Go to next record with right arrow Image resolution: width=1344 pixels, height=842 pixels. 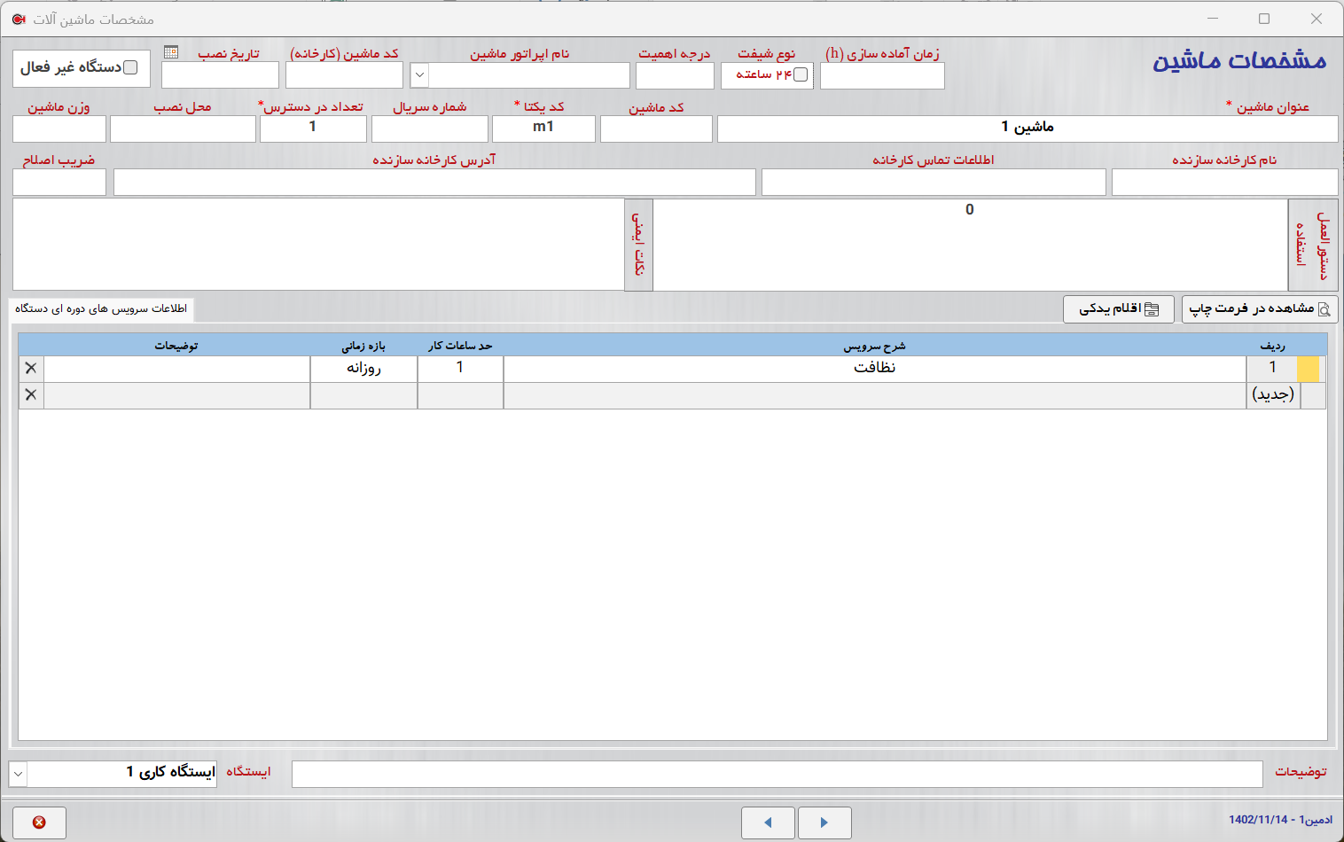[824, 823]
